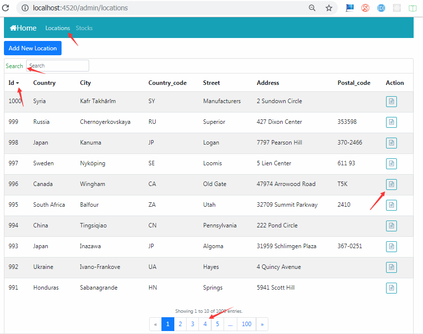Click the green book extension icon
Screen dimensions: 423x334
tap(413, 8)
